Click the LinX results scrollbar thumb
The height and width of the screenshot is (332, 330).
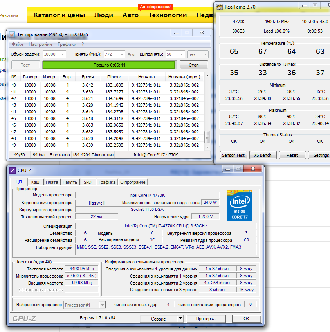pos(207,137)
